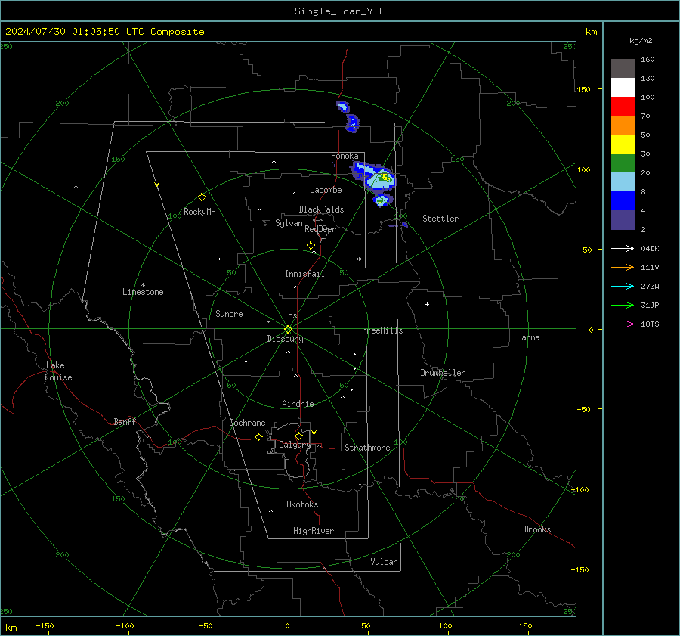The width and height of the screenshot is (680, 636).
Task: Click the Cochrane town label
Action: [x=247, y=423]
